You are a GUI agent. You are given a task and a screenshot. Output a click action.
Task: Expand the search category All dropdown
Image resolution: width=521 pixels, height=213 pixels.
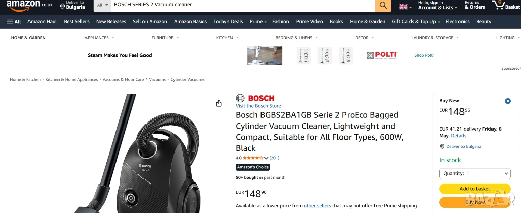pos(103,5)
